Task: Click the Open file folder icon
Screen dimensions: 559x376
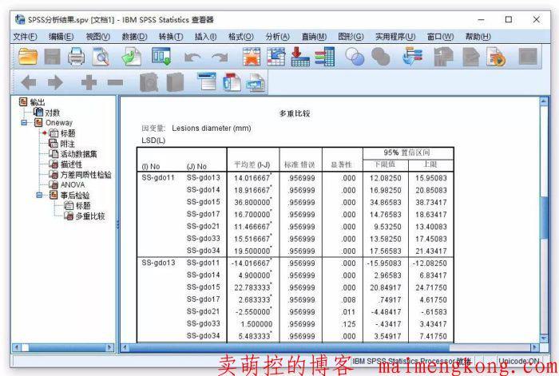Action: coord(29,56)
